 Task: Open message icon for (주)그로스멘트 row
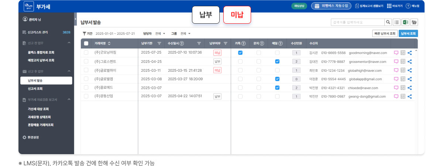tap(396, 62)
